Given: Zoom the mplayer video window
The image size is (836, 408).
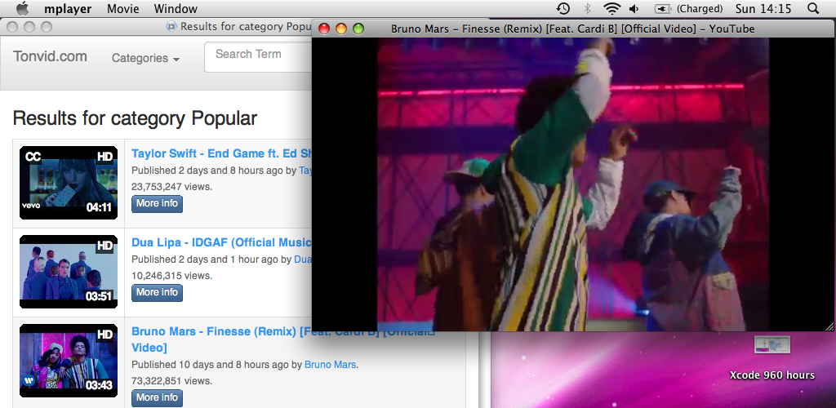Looking at the screenshot, I should click(358, 29).
